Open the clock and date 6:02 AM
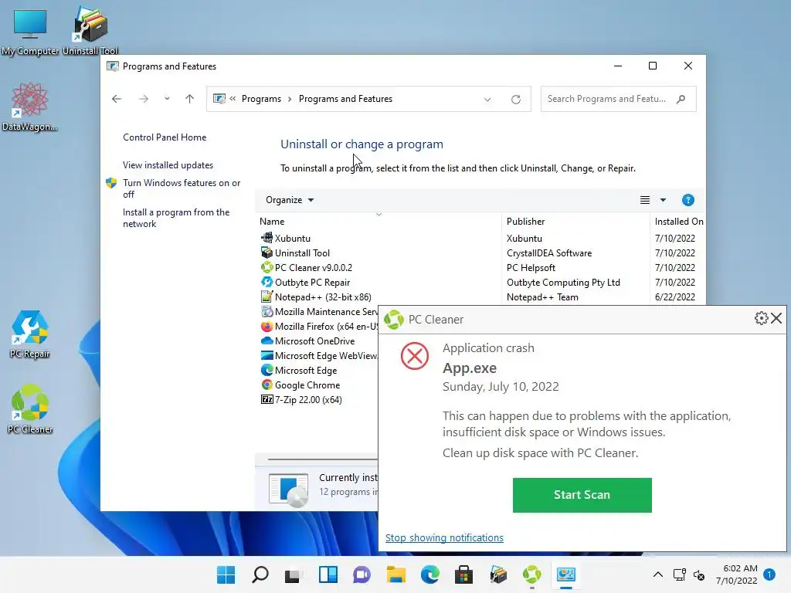Image resolution: width=791 pixels, height=593 pixels. pos(736,574)
